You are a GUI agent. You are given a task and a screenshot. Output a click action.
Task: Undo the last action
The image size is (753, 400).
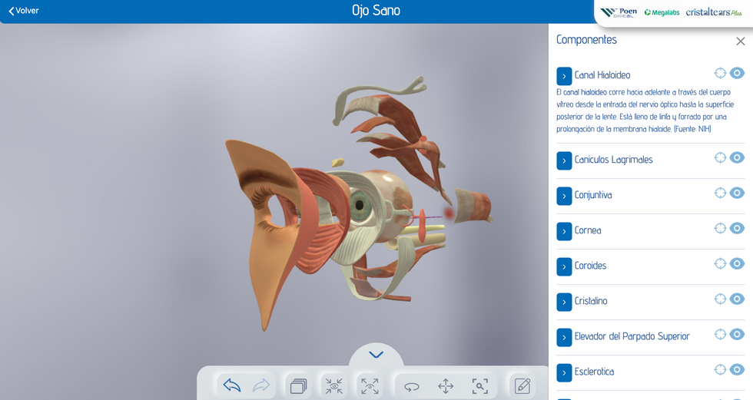coord(232,385)
